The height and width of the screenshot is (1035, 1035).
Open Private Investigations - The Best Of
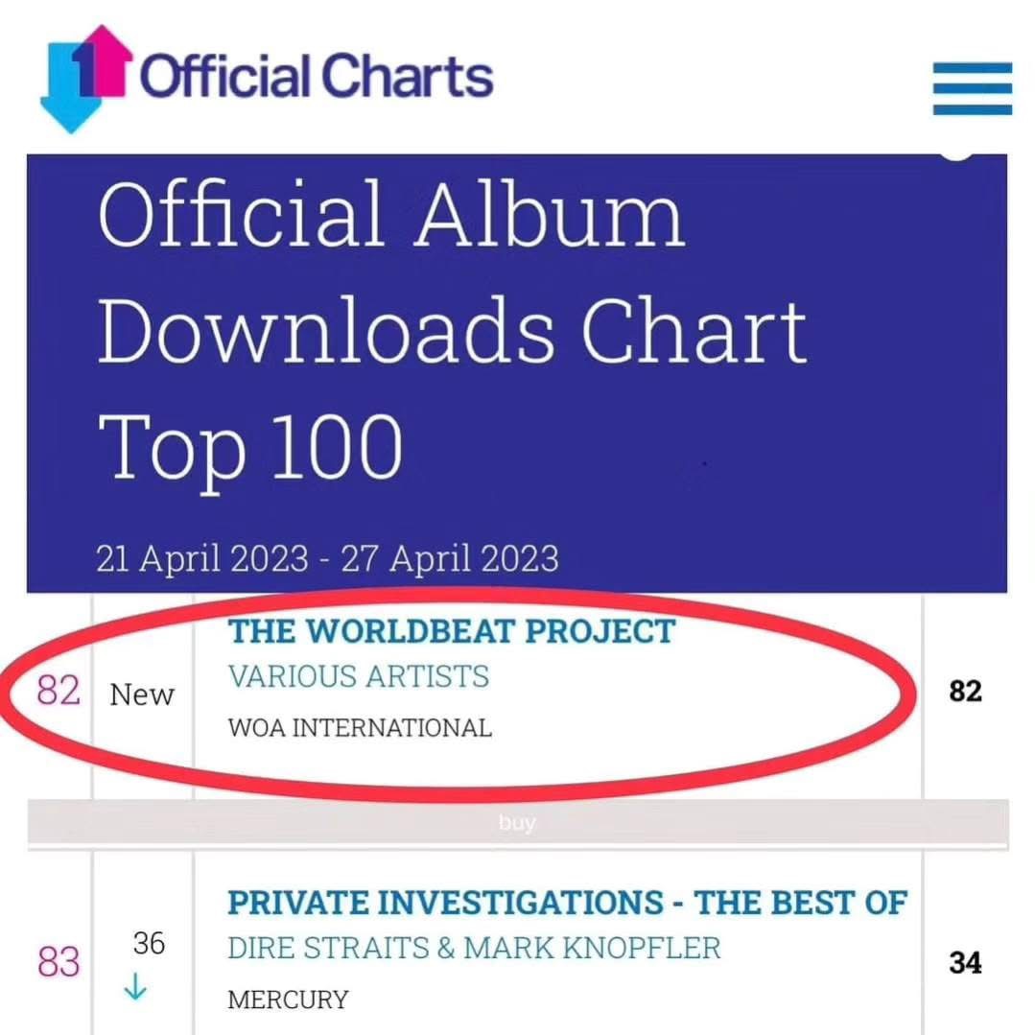[x=566, y=903]
